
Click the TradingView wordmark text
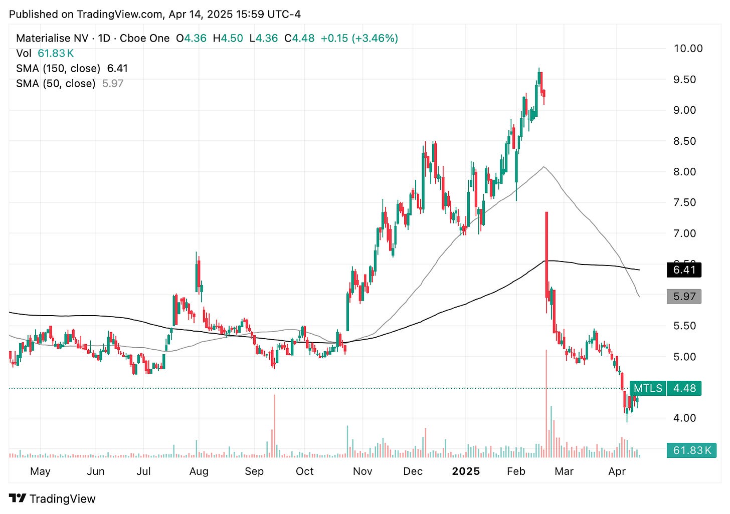click(63, 498)
